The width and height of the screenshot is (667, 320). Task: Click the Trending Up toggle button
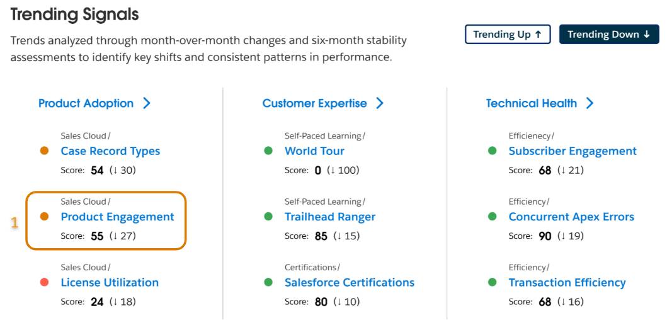[507, 35]
